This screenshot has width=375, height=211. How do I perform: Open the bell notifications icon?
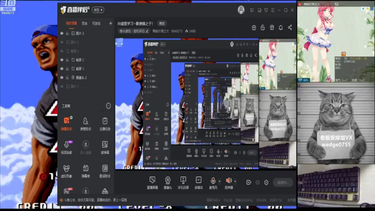pos(281,28)
